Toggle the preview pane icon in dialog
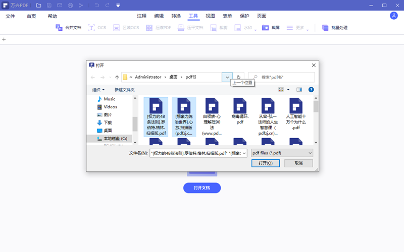Screen dimensions: 404x252 click(299, 90)
